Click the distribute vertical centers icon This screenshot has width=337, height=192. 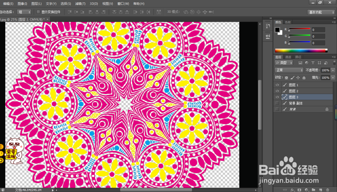[x=121, y=12]
